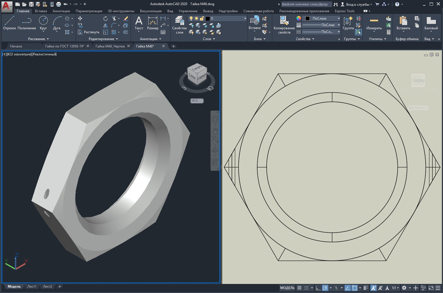Click the Plot printer icon
443x293 pixels.
pyautogui.click(x=58, y=4)
